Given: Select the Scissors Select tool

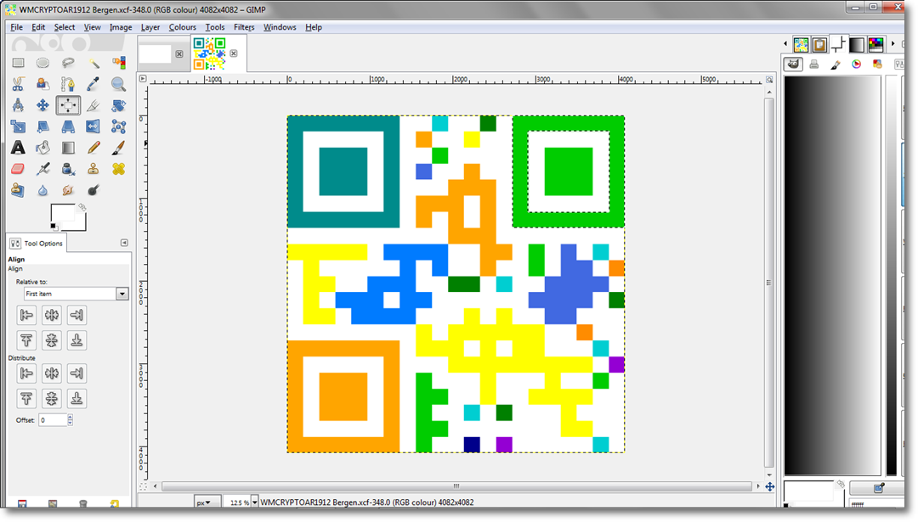Looking at the screenshot, I should (x=18, y=84).
